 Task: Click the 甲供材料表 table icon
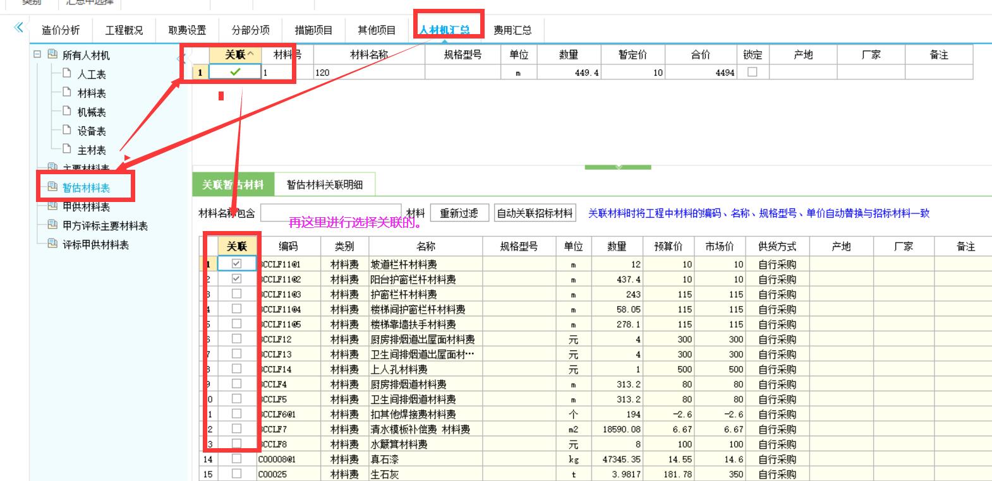click(52, 206)
